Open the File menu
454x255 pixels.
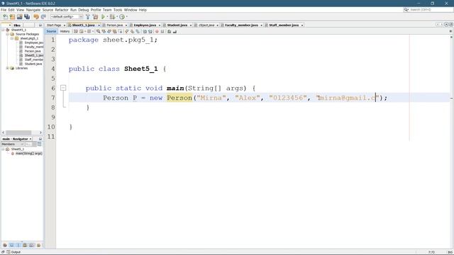click(x=4, y=10)
